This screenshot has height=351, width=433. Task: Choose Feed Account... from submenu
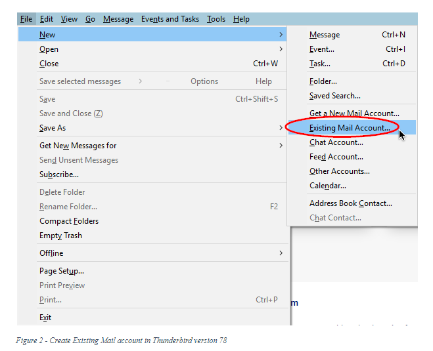coord(352,157)
